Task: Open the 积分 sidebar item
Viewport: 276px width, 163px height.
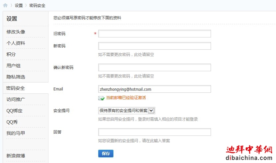Action: 11,54
